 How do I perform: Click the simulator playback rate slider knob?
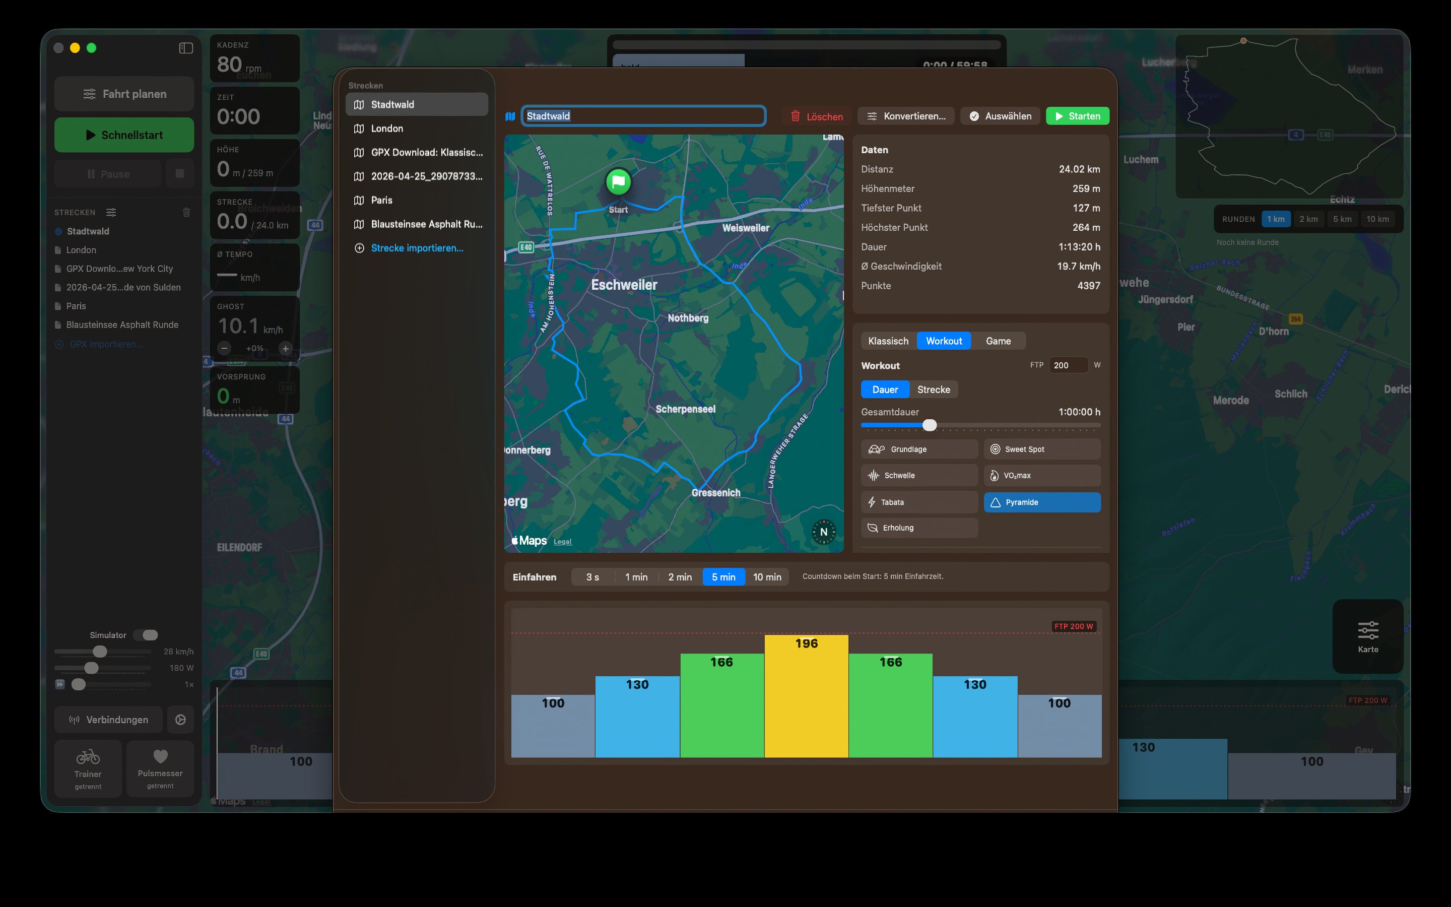tap(79, 684)
